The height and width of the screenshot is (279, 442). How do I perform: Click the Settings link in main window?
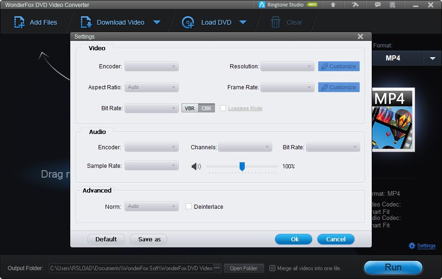[x=426, y=246]
